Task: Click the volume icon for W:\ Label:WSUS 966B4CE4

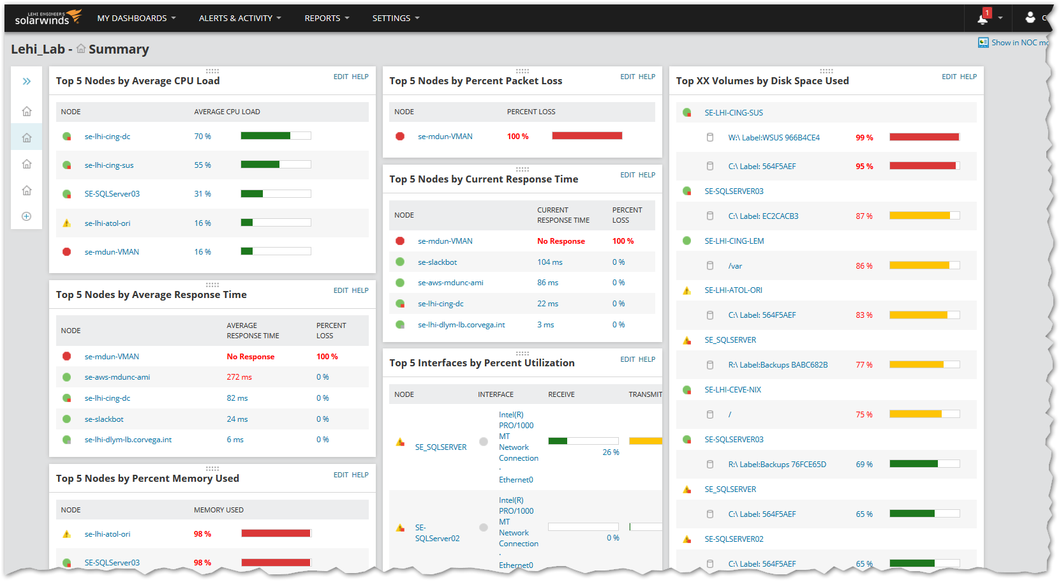Action: [710, 137]
